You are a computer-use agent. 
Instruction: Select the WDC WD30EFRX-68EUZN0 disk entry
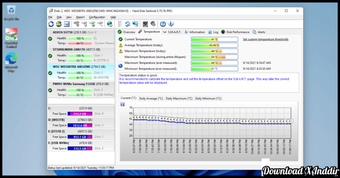(81, 72)
